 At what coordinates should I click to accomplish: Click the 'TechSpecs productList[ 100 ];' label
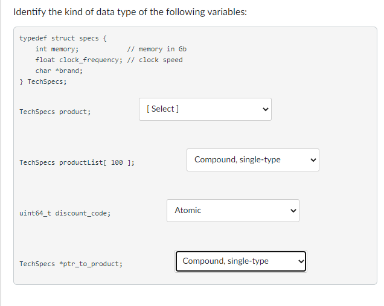click(x=77, y=162)
